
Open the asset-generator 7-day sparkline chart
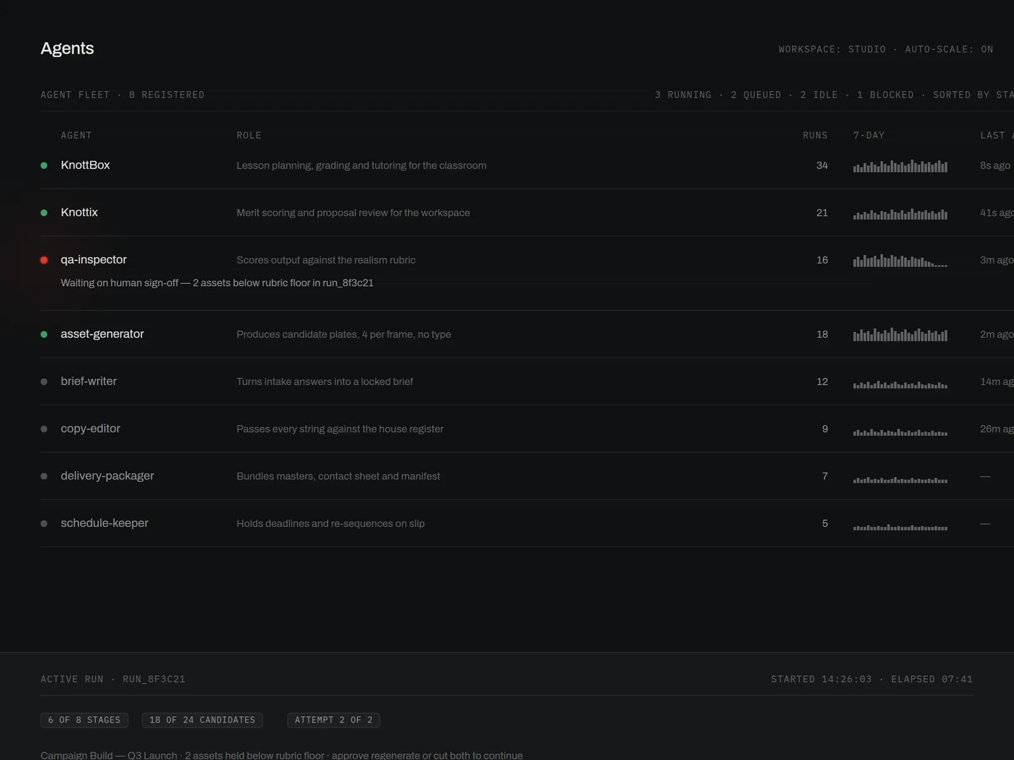900,334
